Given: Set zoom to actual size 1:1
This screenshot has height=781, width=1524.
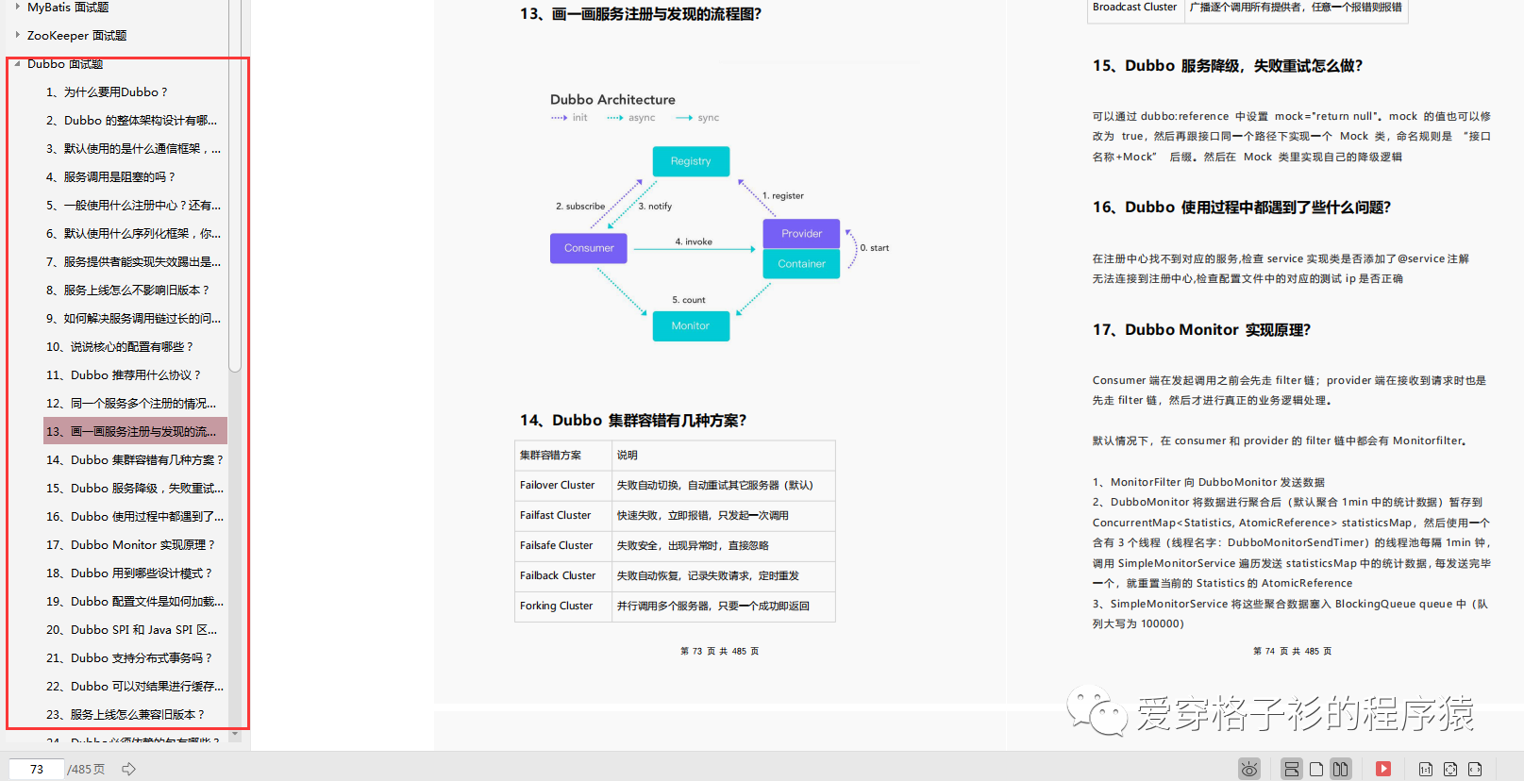Looking at the screenshot, I should point(1426,769).
